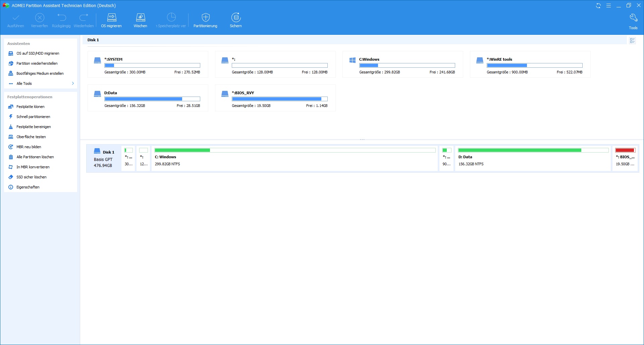
Task: Click the Schnell partitionieren lightning icon
Action: 11,117
